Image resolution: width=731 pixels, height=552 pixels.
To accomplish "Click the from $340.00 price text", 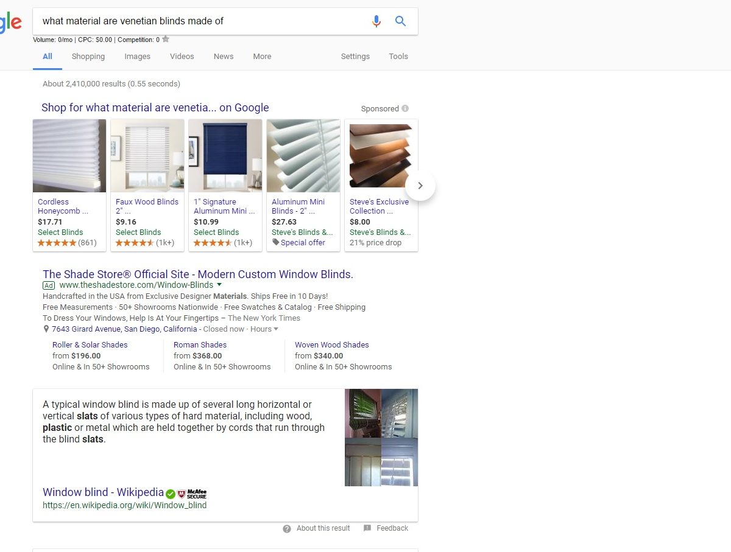I will 319,356.
